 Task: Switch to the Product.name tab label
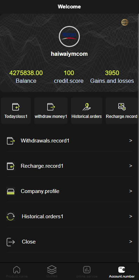[x=17, y=276]
